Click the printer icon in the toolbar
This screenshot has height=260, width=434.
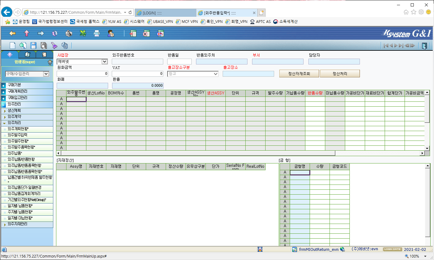(97, 33)
